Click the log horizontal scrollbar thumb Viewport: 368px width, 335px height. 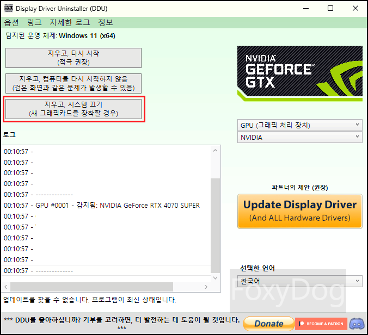click(x=92, y=287)
